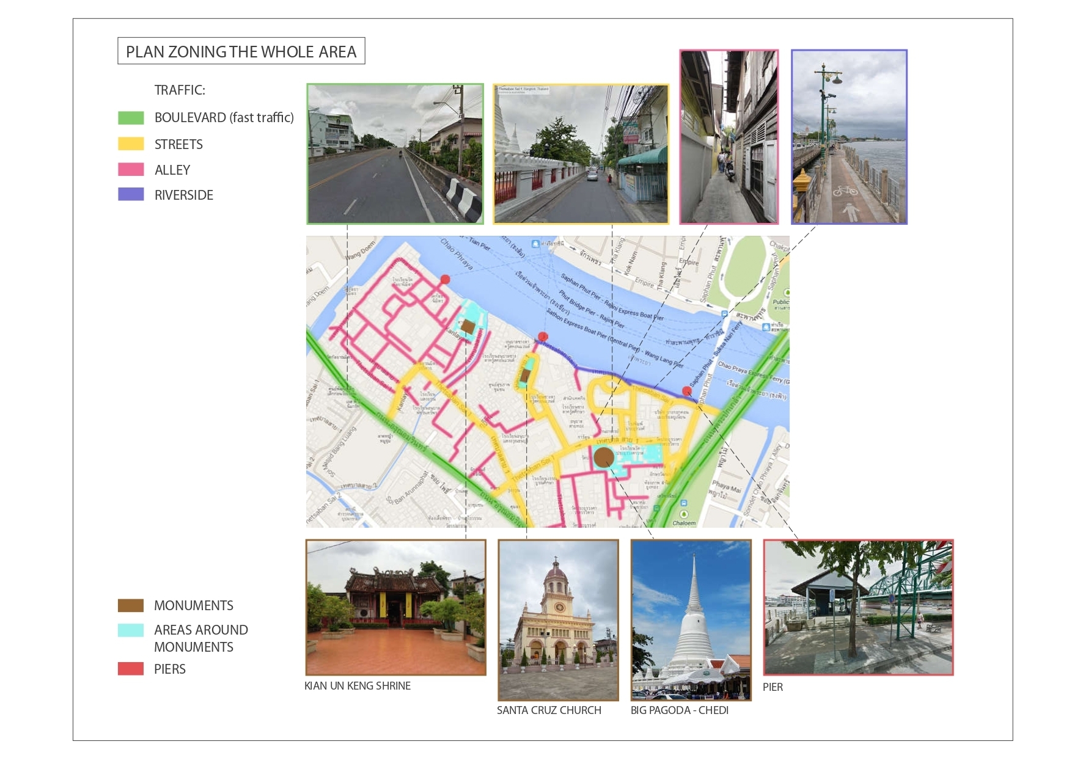Select the brown Monuments legend swatch
Viewport: 1072px width, 758px height.
coord(131,605)
